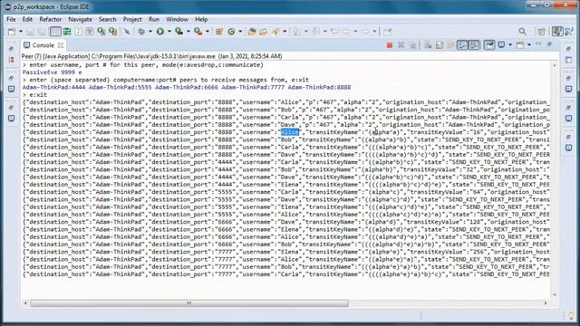Open the New wizard dropdown arrow
The height and width of the screenshot is (326, 580).
tap(20, 32)
